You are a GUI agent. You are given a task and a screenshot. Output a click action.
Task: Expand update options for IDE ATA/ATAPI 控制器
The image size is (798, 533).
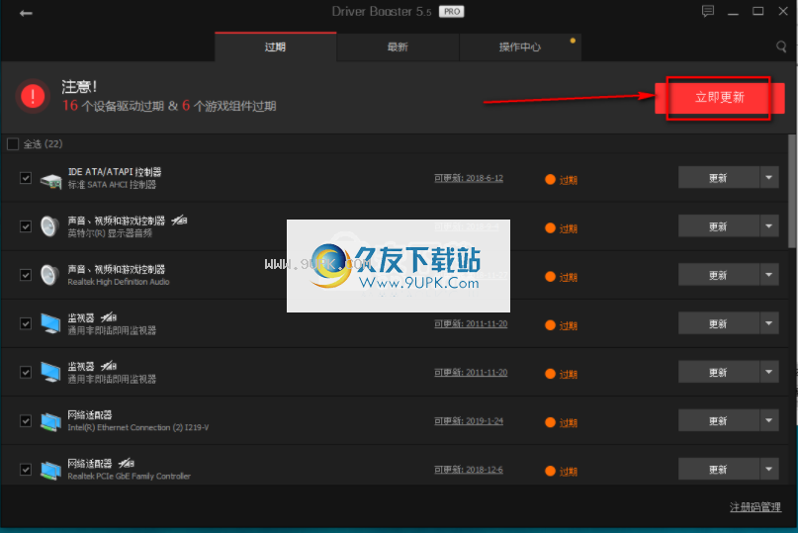point(769,177)
